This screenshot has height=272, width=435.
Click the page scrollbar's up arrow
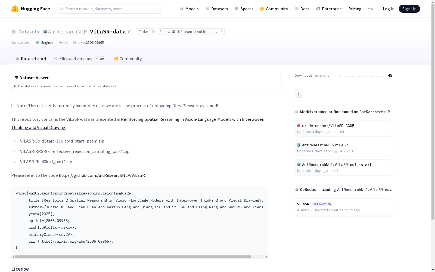(x=433, y=2)
